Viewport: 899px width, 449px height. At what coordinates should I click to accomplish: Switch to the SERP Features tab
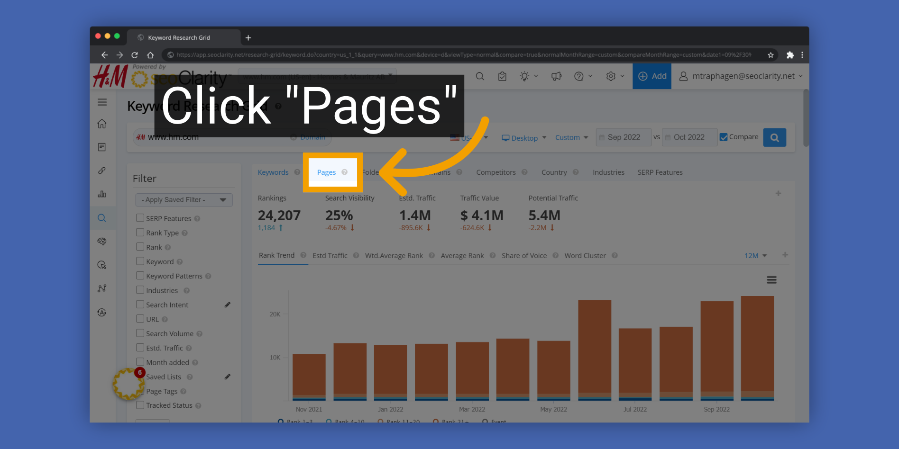pos(660,172)
